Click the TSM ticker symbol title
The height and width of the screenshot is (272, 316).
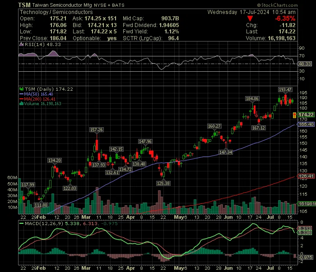24,5
